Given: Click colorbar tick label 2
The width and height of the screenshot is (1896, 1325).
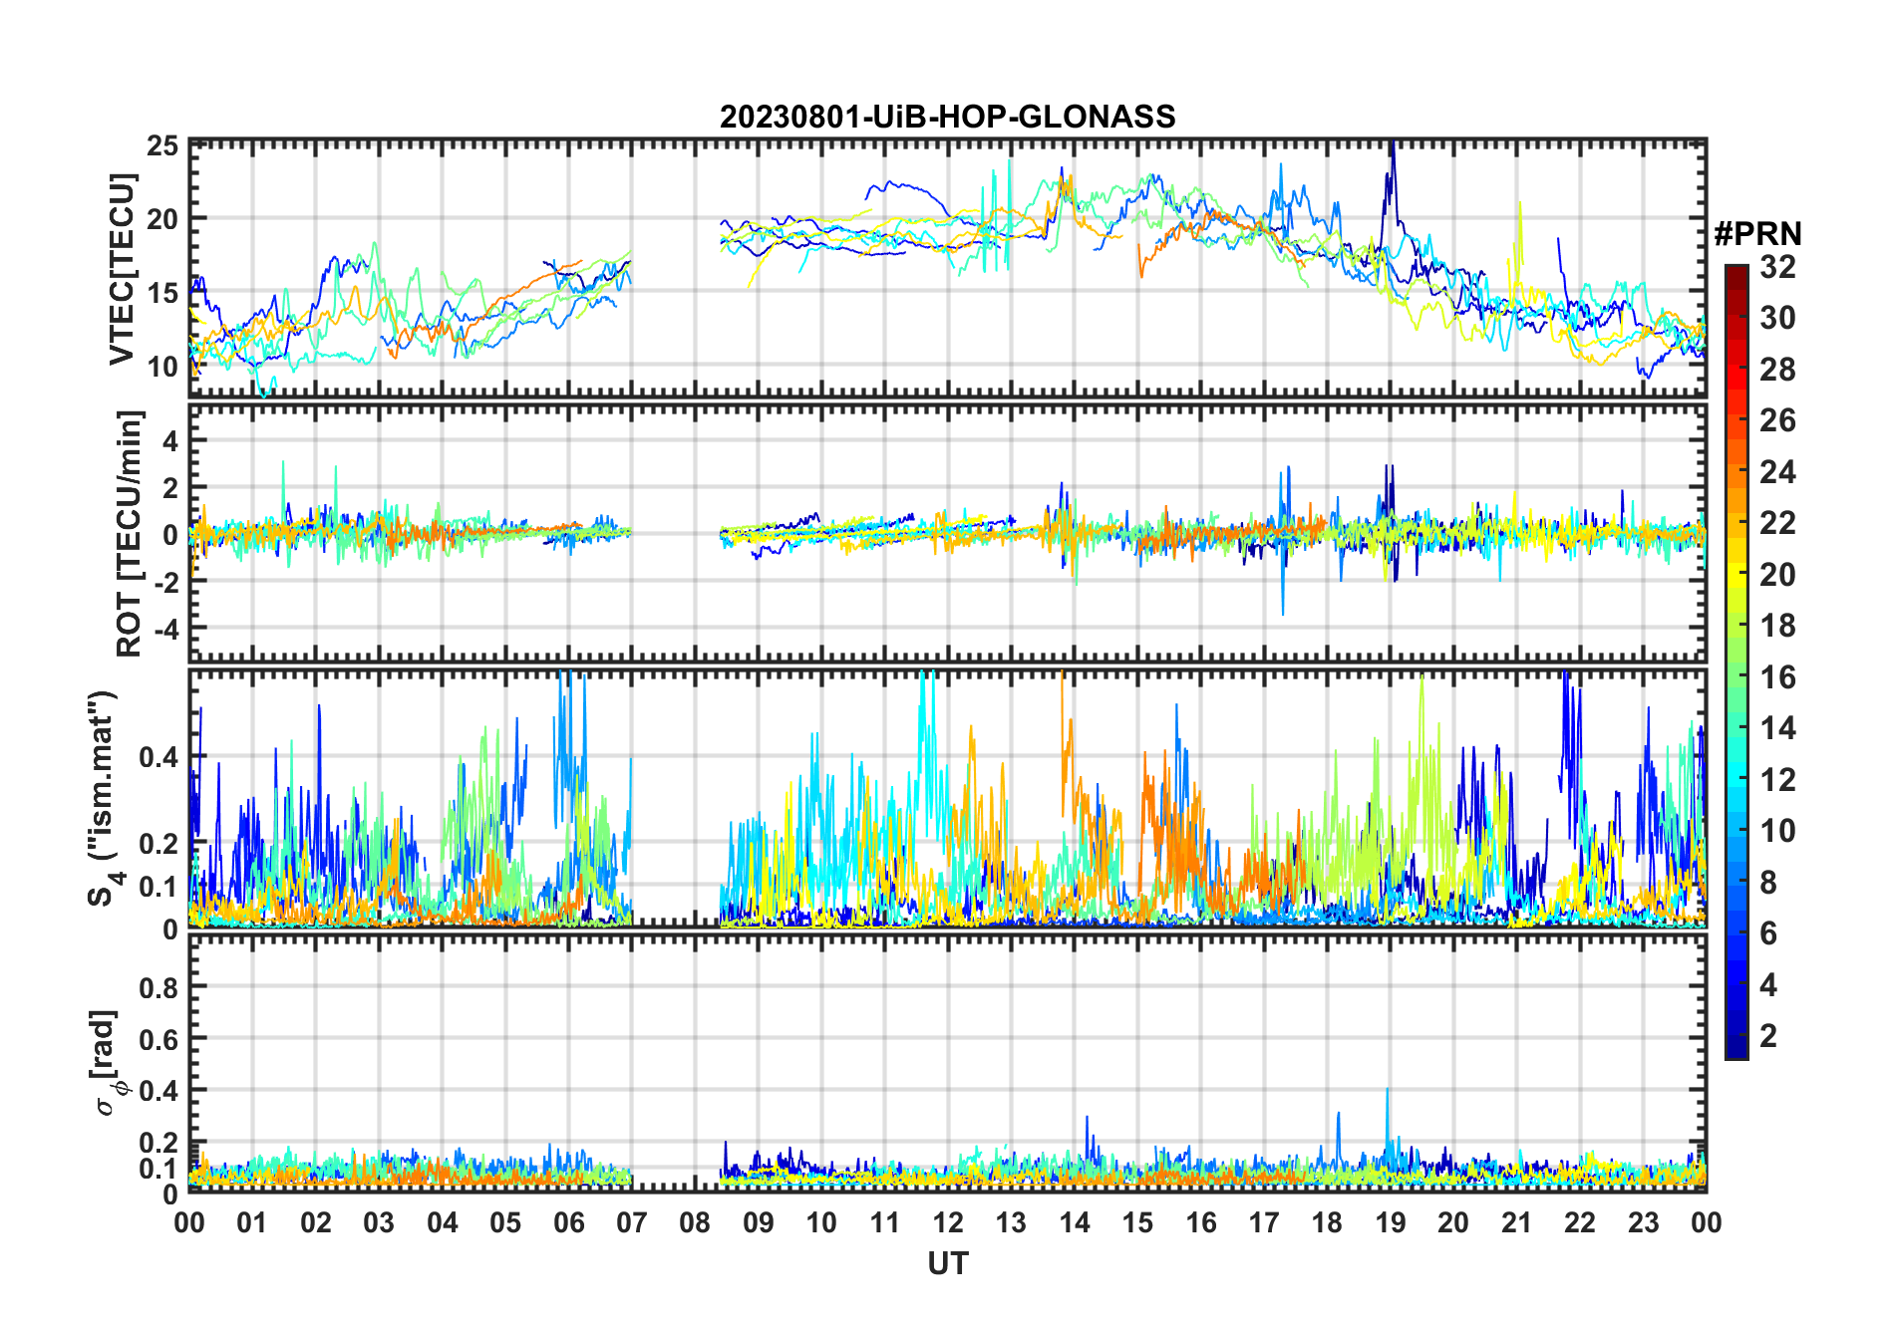Looking at the screenshot, I should coord(1768,1036).
